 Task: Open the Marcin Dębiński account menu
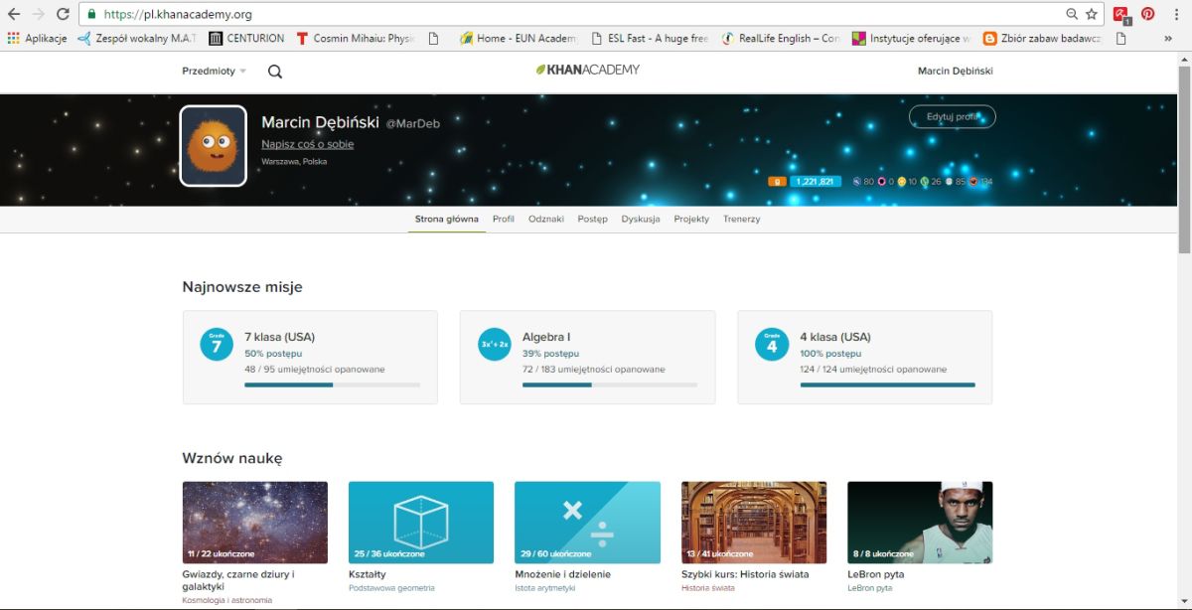point(955,72)
